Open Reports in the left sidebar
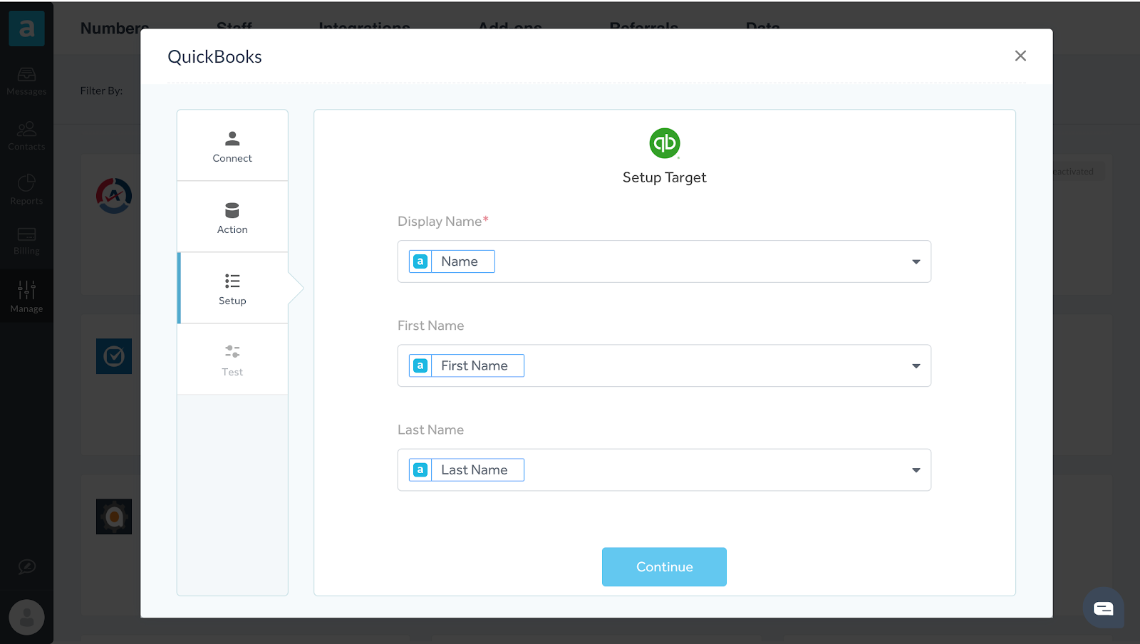The image size is (1140, 644). pyautogui.click(x=26, y=190)
